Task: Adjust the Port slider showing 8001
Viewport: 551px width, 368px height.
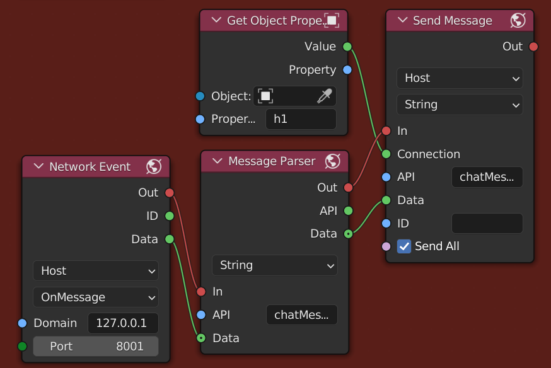Action: pos(95,346)
